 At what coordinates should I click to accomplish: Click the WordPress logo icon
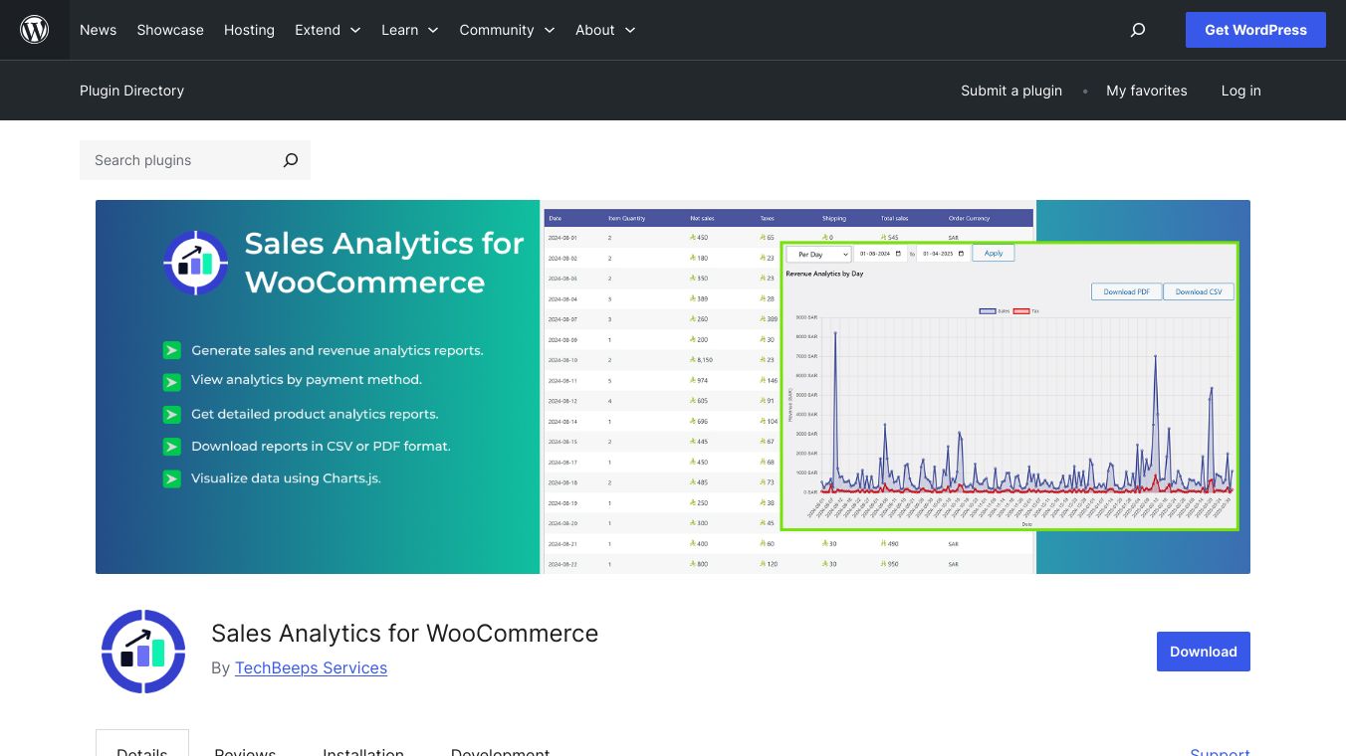point(35,30)
